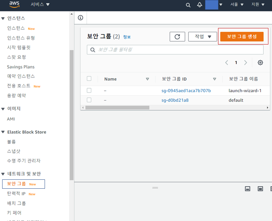
Task: Open 시작 템플릿 in sidebar
Action: (19, 47)
